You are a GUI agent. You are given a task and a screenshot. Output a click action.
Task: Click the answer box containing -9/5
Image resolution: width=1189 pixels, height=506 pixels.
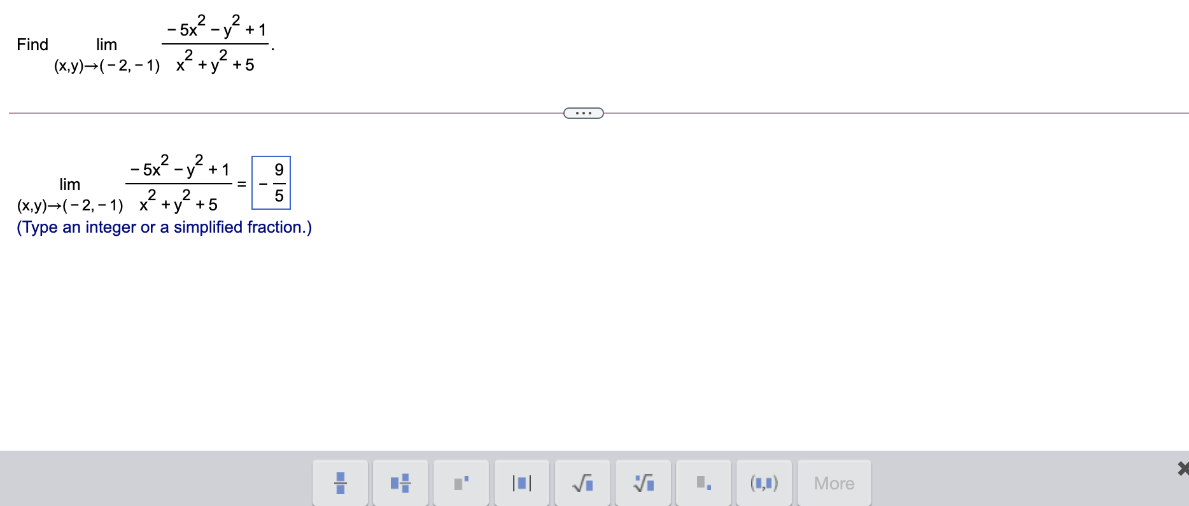[271, 182]
